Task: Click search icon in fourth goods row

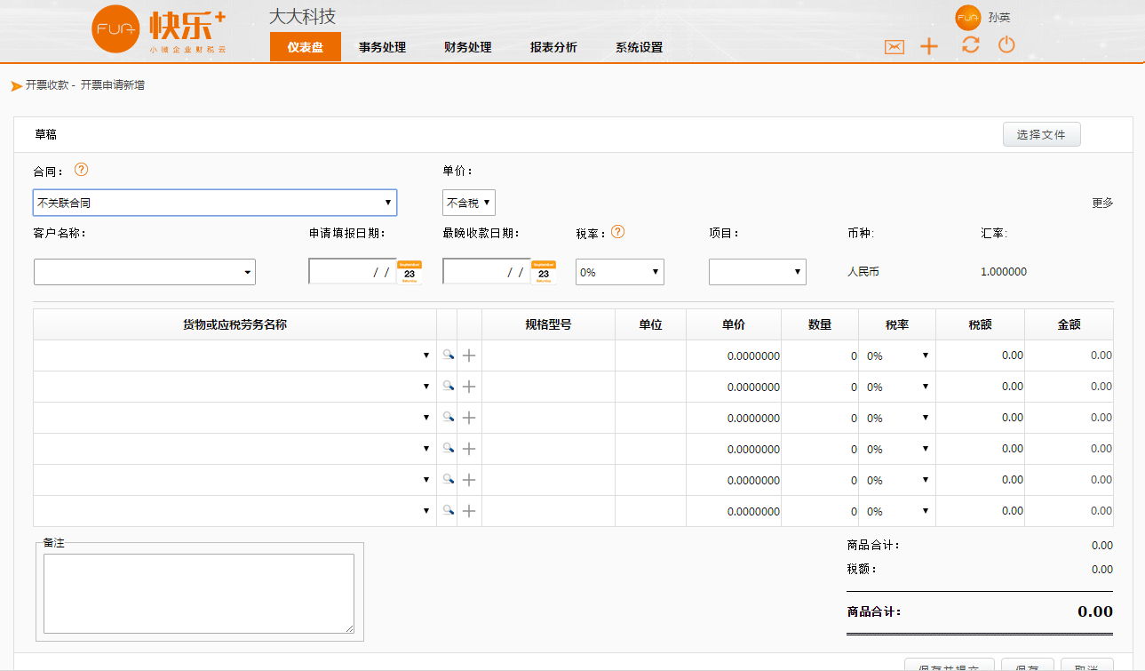Action: pos(449,448)
